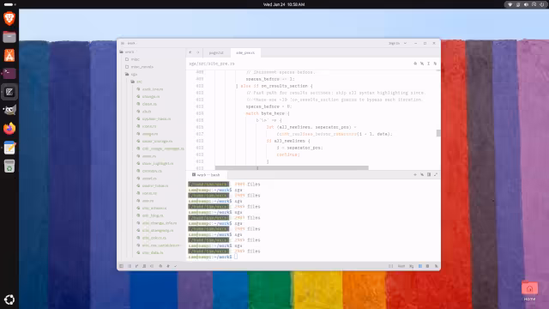
Task: Focus the terminal prompt on the last line
Action: [236, 257]
